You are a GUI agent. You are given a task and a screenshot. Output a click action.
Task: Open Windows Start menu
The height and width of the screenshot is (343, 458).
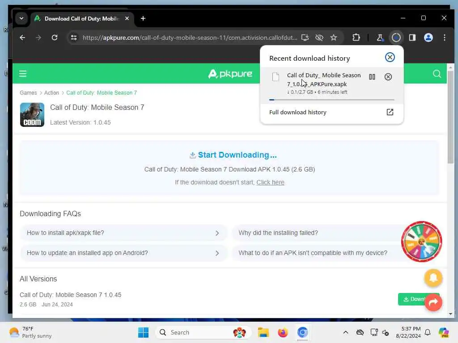(x=143, y=332)
